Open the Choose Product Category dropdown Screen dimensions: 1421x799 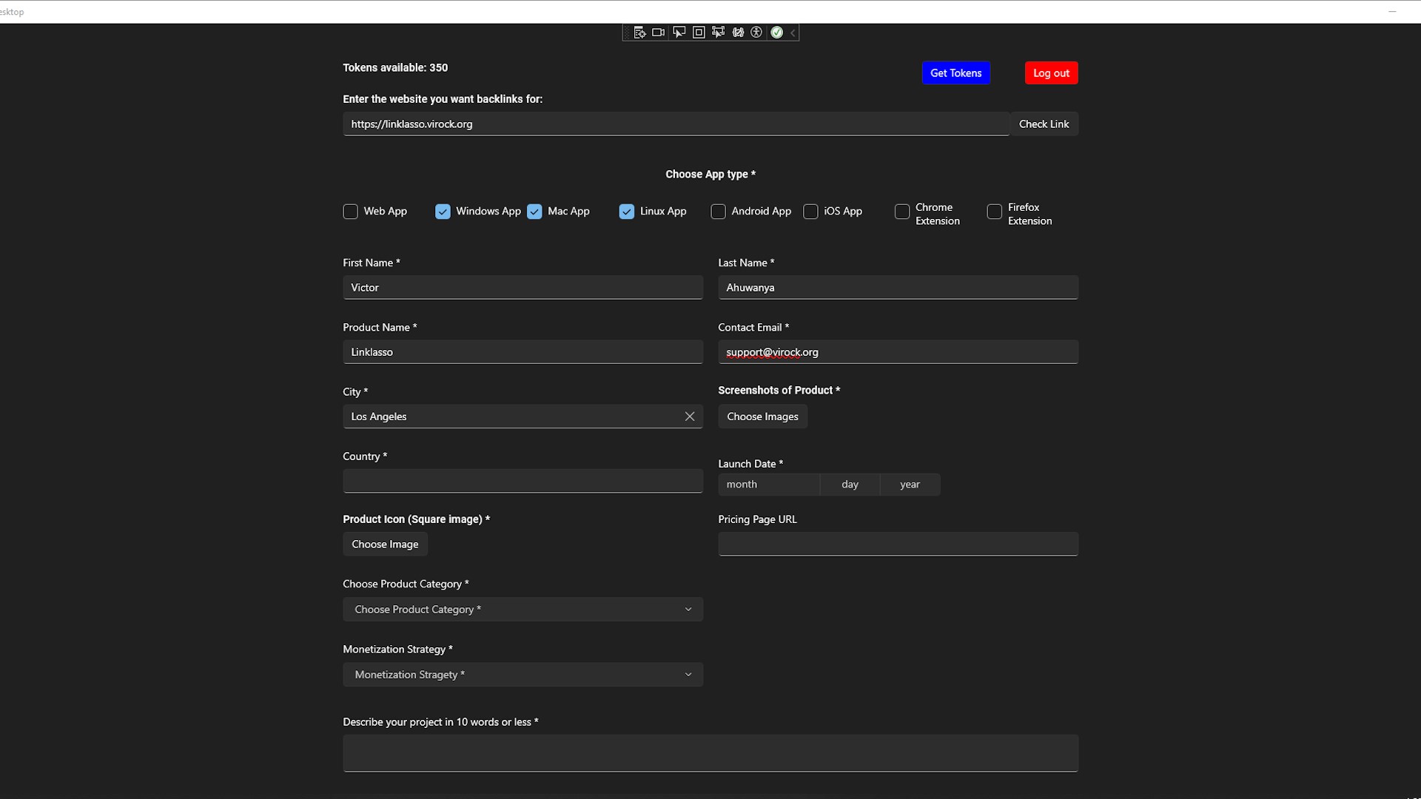coord(523,610)
